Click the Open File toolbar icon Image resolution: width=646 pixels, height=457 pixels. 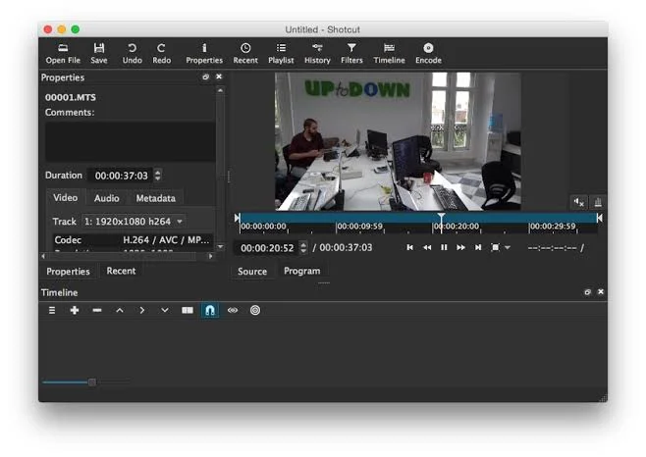point(63,52)
